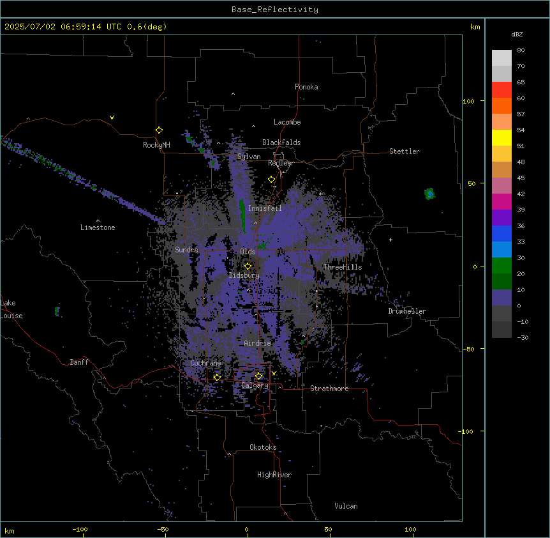Click the Stettler city label

(x=405, y=151)
